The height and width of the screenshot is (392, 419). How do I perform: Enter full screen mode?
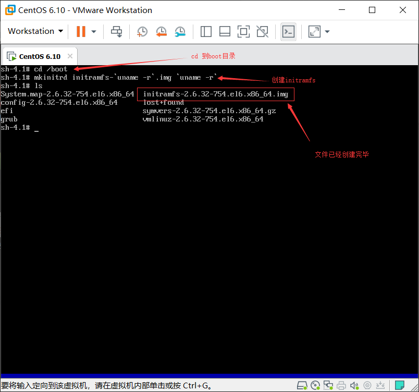243,31
